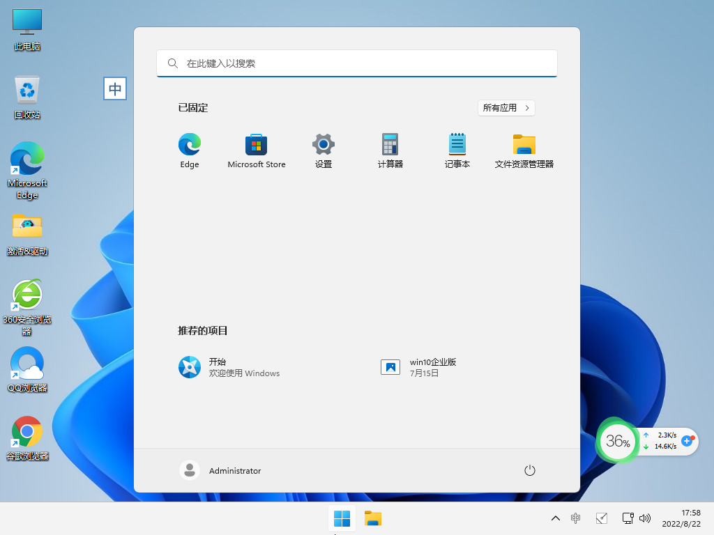Click the Administrator account name
The width and height of the screenshot is (714, 535).
(235, 470)
